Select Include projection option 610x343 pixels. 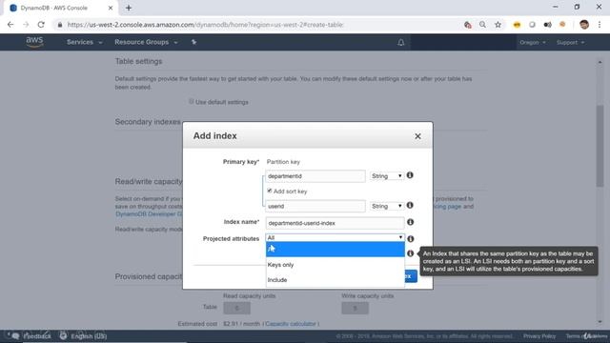[x=335, y=279]
